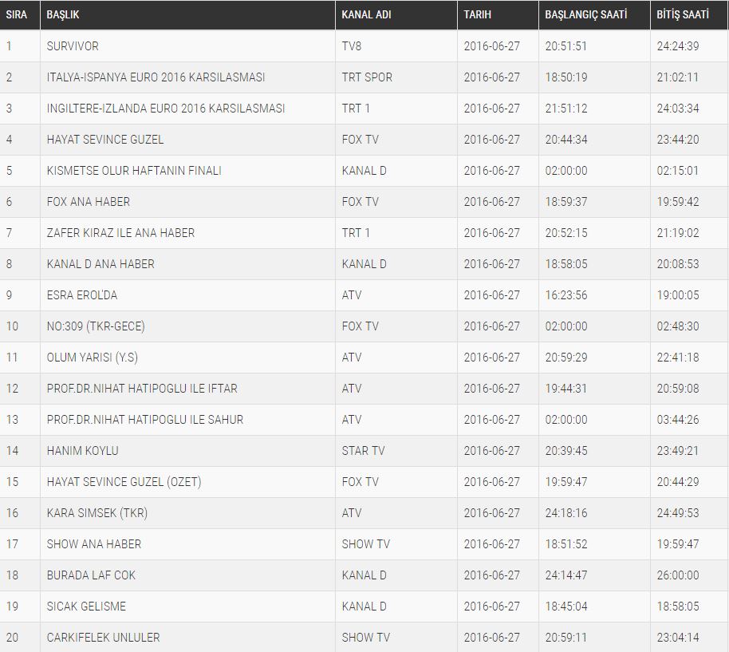729x652 pixels.
Task: Click the HAYAT SEVINCE GUZEL row title
Action: (x=105, y=140)
